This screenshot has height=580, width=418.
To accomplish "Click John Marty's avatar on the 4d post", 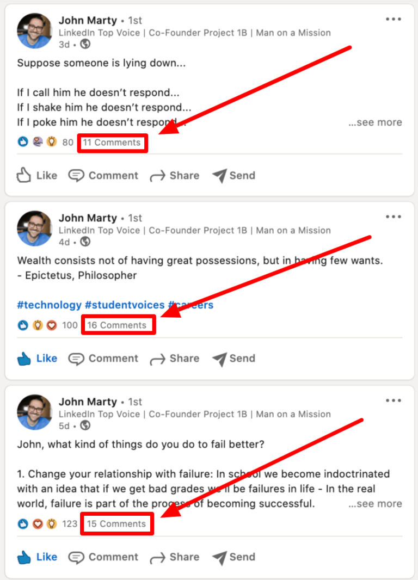I will (34, 228).
